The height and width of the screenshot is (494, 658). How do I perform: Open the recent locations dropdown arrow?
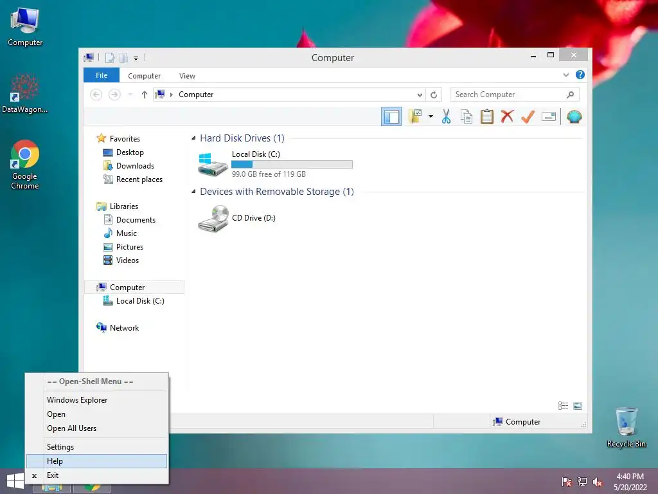[130, 95]
